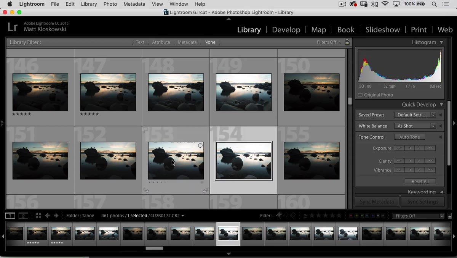Click the Sync Metadata button
The image size is (457, 258).
point(376,202)
